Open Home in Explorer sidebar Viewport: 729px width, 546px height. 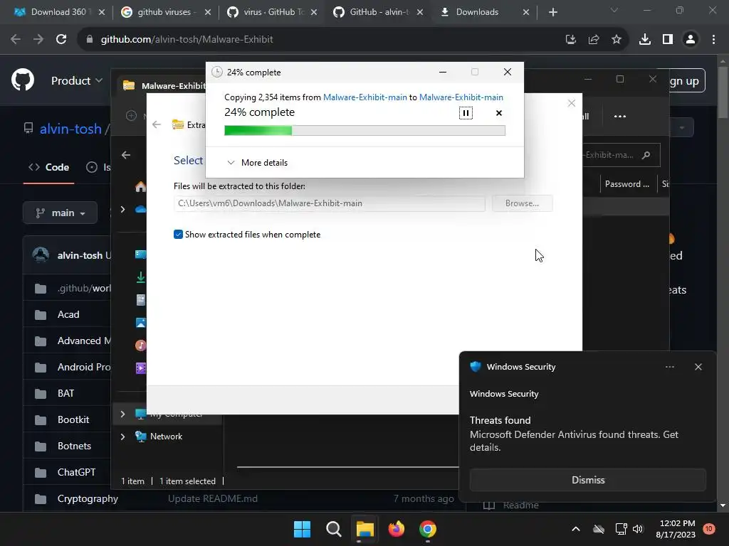(x=140, y=187)
